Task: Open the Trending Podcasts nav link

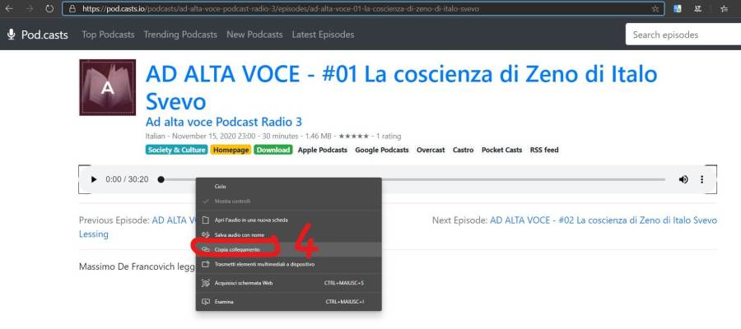Action: point(180,35)
